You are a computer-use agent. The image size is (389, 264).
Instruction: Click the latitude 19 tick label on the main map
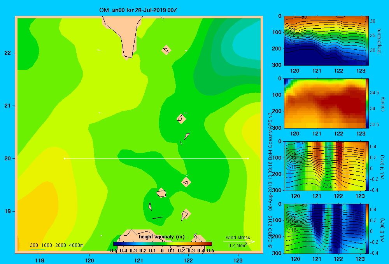[x=7, y=211]
